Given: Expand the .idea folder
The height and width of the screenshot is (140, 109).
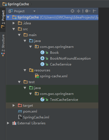Looking at the screenshot, I should click(14, 23).
